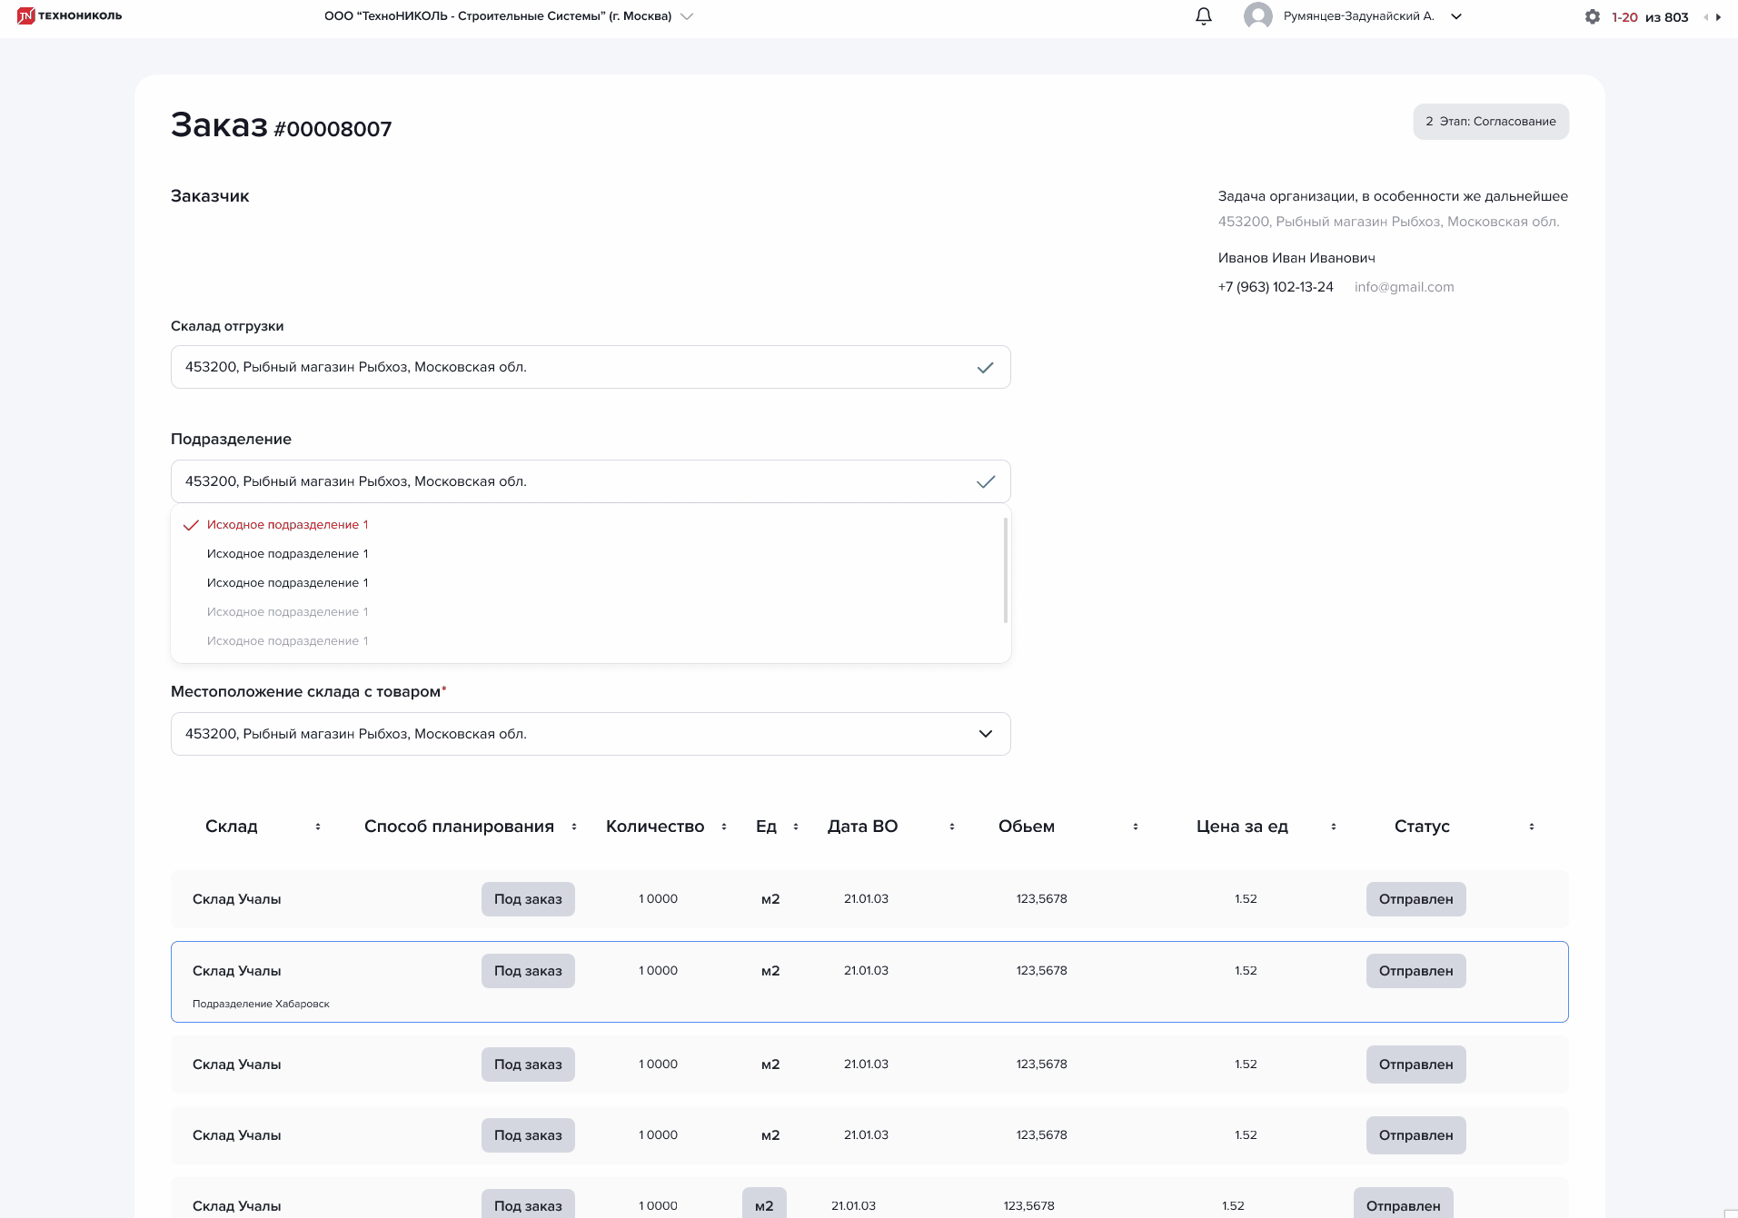Open the notifications bell
The width and height of the screenshot is (1738, 1218).
pyautogui.click(x=1204, y=16)
